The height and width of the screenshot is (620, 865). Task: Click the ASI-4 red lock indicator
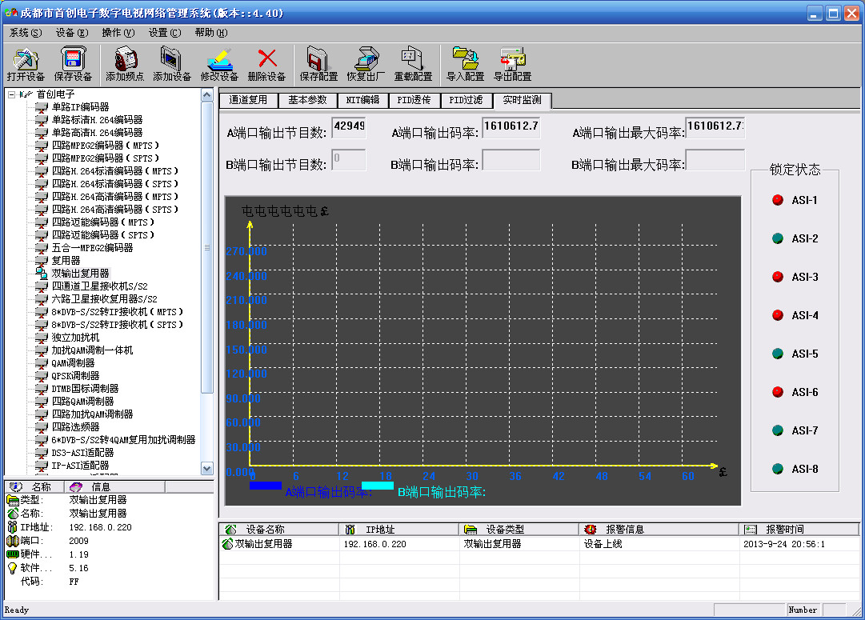pyautogui.click(x=778, y=315)
